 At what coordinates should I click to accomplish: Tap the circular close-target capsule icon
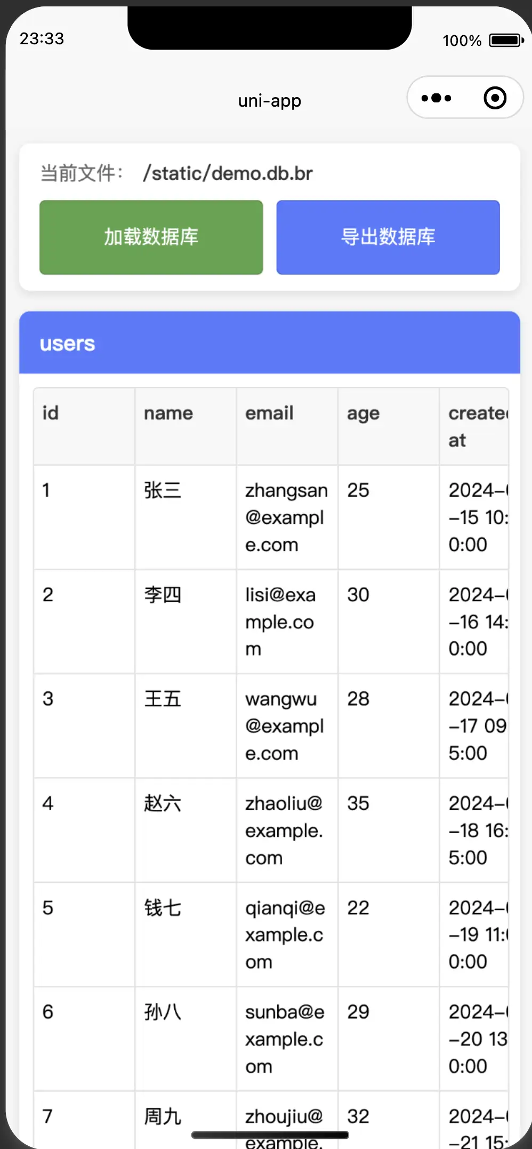point(495,98)
